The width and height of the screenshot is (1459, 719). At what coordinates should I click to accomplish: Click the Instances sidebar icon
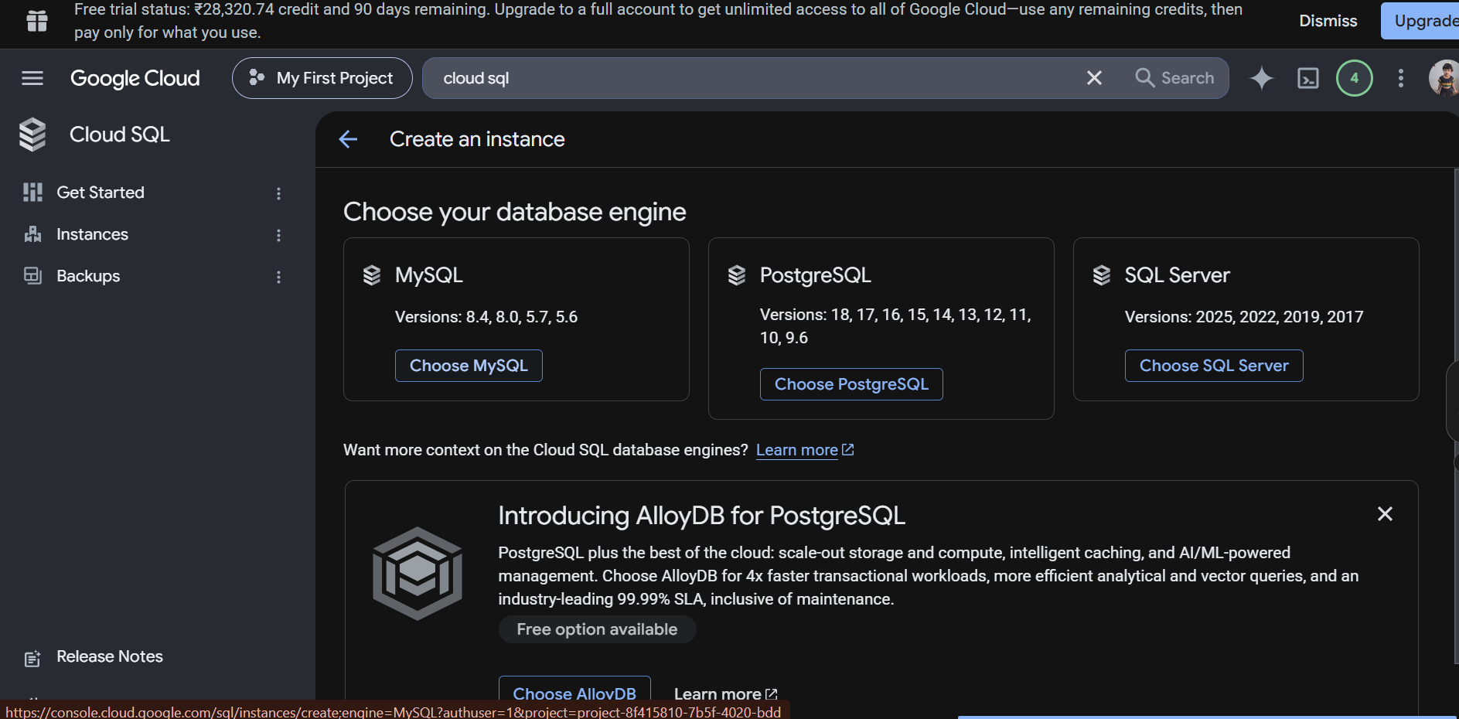(x=32, y=234)
